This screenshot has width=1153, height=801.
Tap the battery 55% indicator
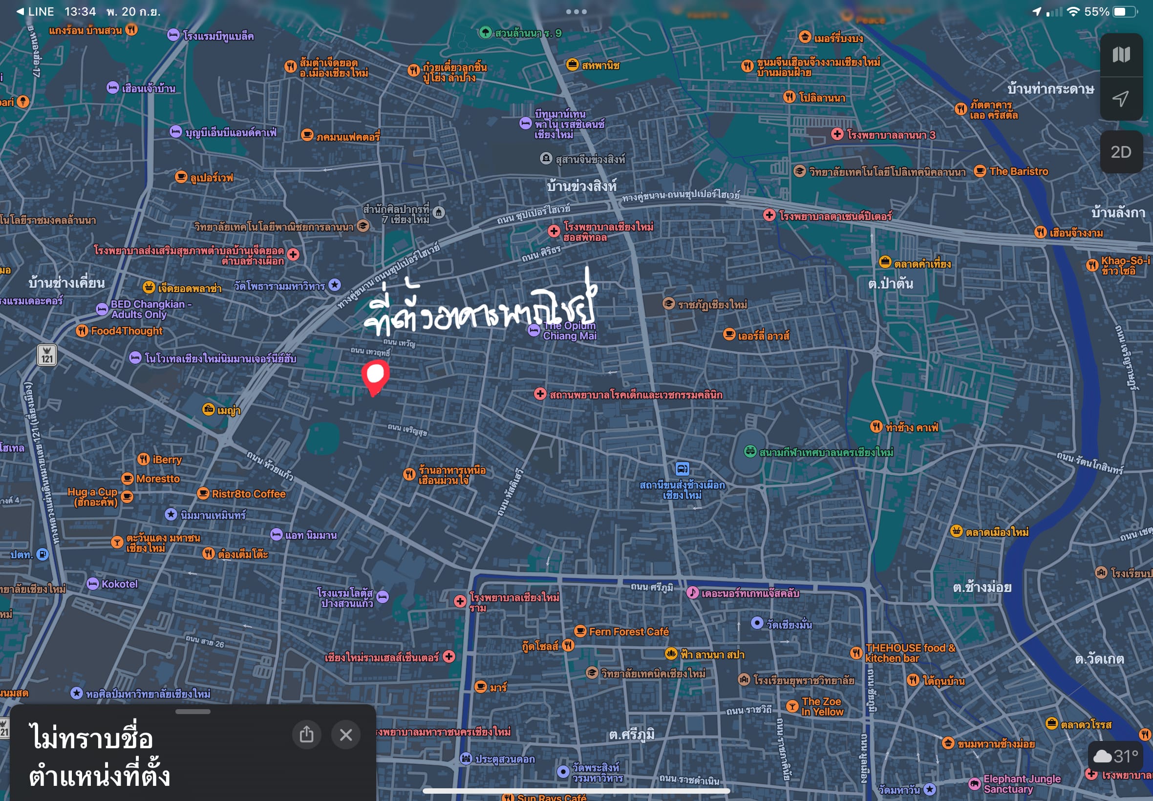coord(1111,12)
